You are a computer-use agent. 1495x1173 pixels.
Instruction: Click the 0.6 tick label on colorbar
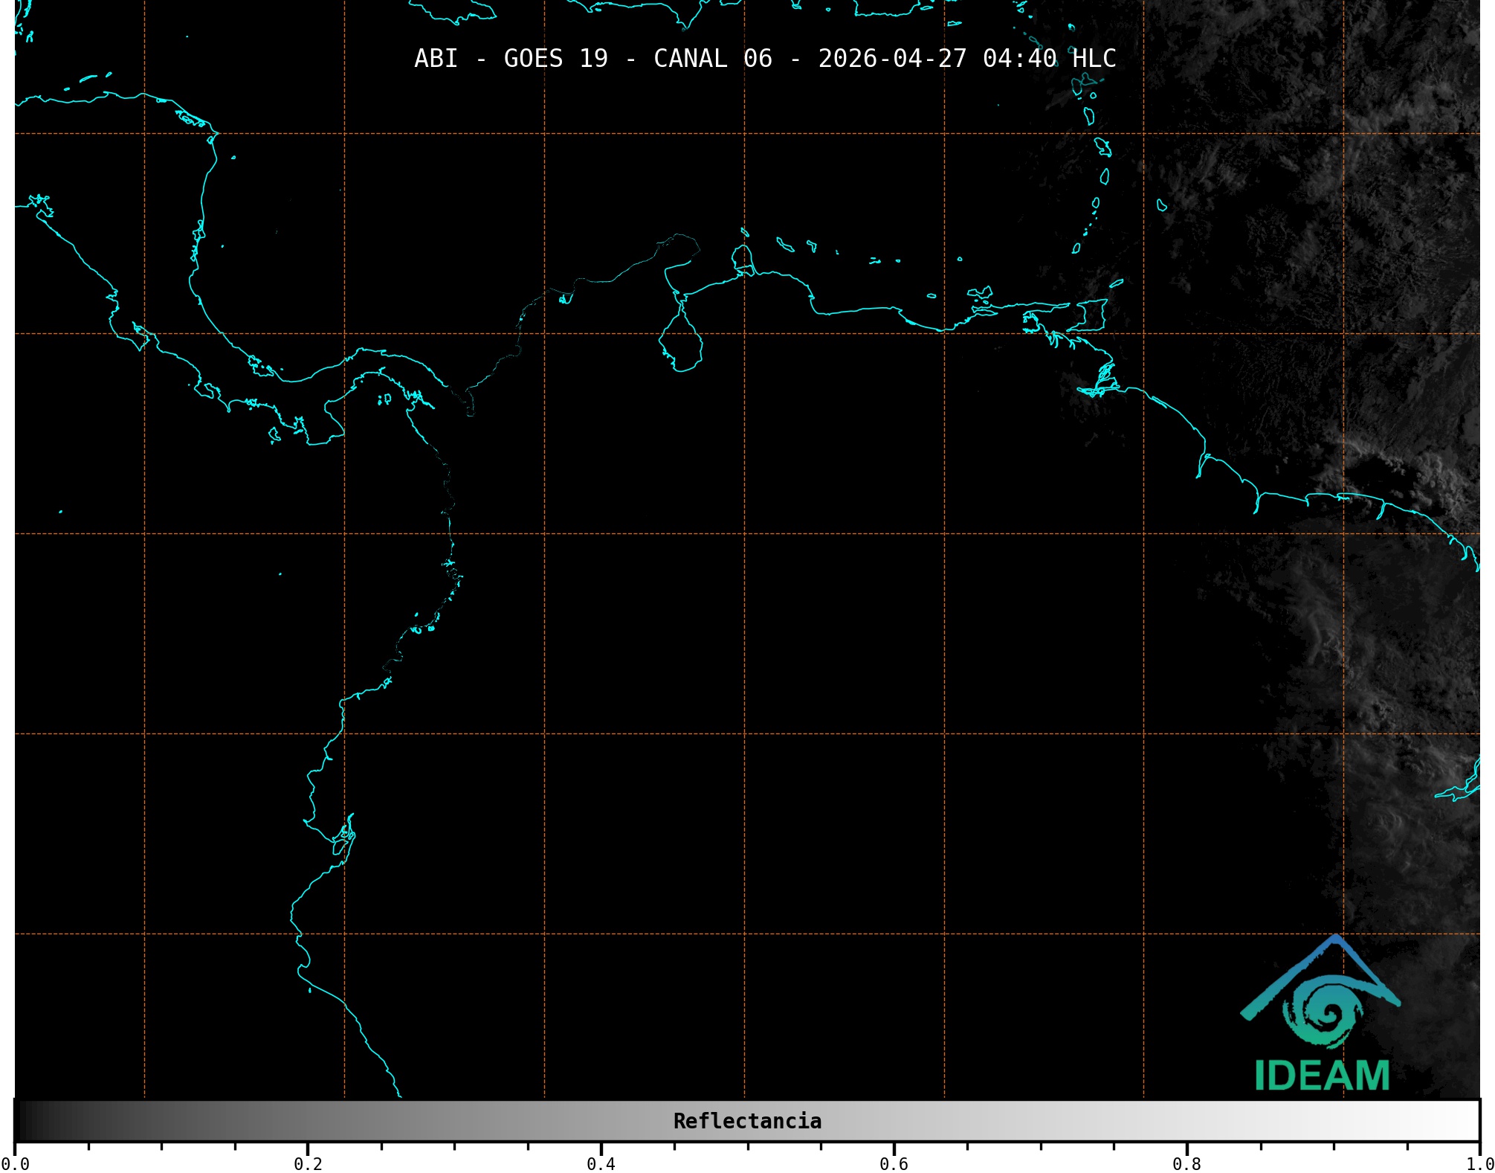[894, 1163]
